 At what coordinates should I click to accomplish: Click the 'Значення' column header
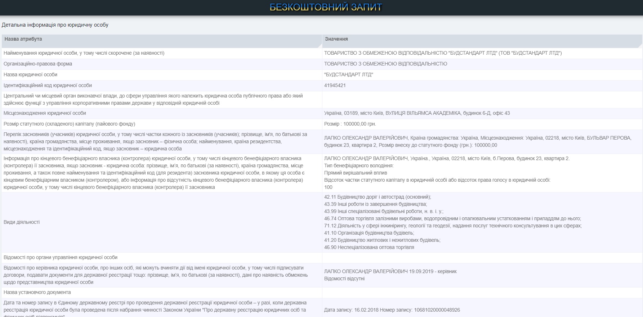click(x=336, y=39)
